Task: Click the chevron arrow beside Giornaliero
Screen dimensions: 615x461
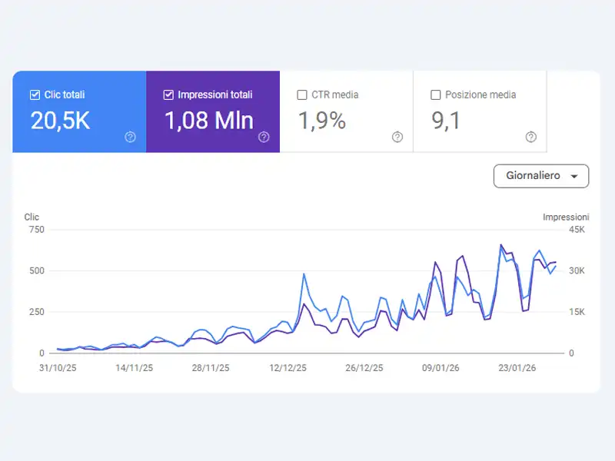Action: click(x=573, y=176)
